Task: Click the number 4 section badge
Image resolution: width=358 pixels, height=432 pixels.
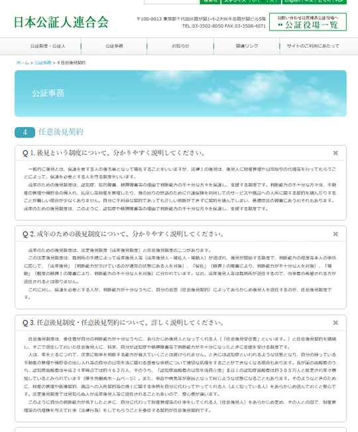Action: [25, 132]
